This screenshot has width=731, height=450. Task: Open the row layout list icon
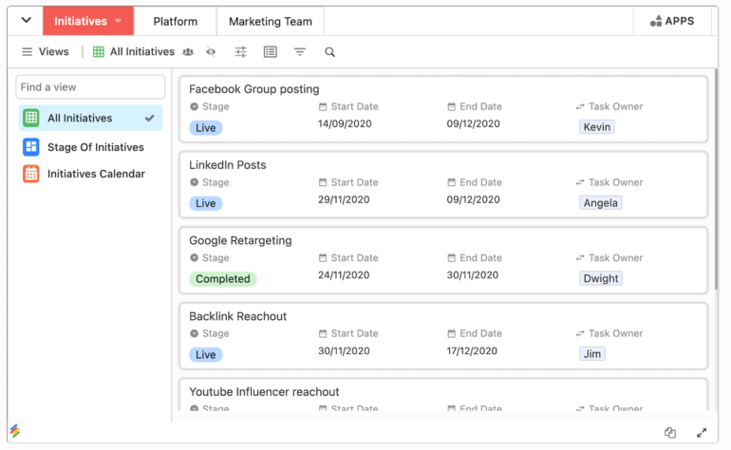pos(270,52)
